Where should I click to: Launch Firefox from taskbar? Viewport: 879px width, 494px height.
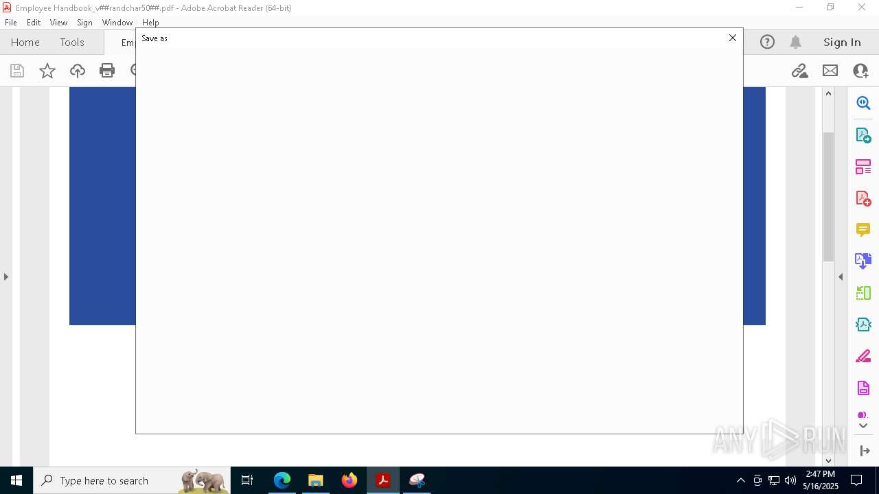pos(350,480)
